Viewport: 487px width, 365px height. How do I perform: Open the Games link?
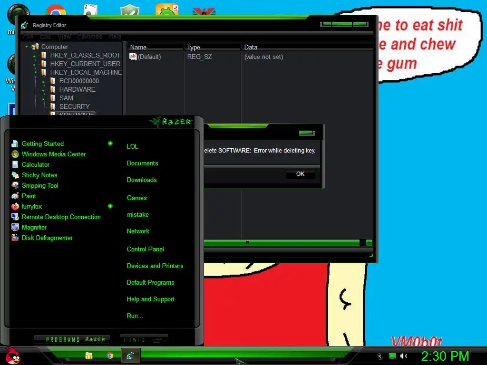(136, 198)
